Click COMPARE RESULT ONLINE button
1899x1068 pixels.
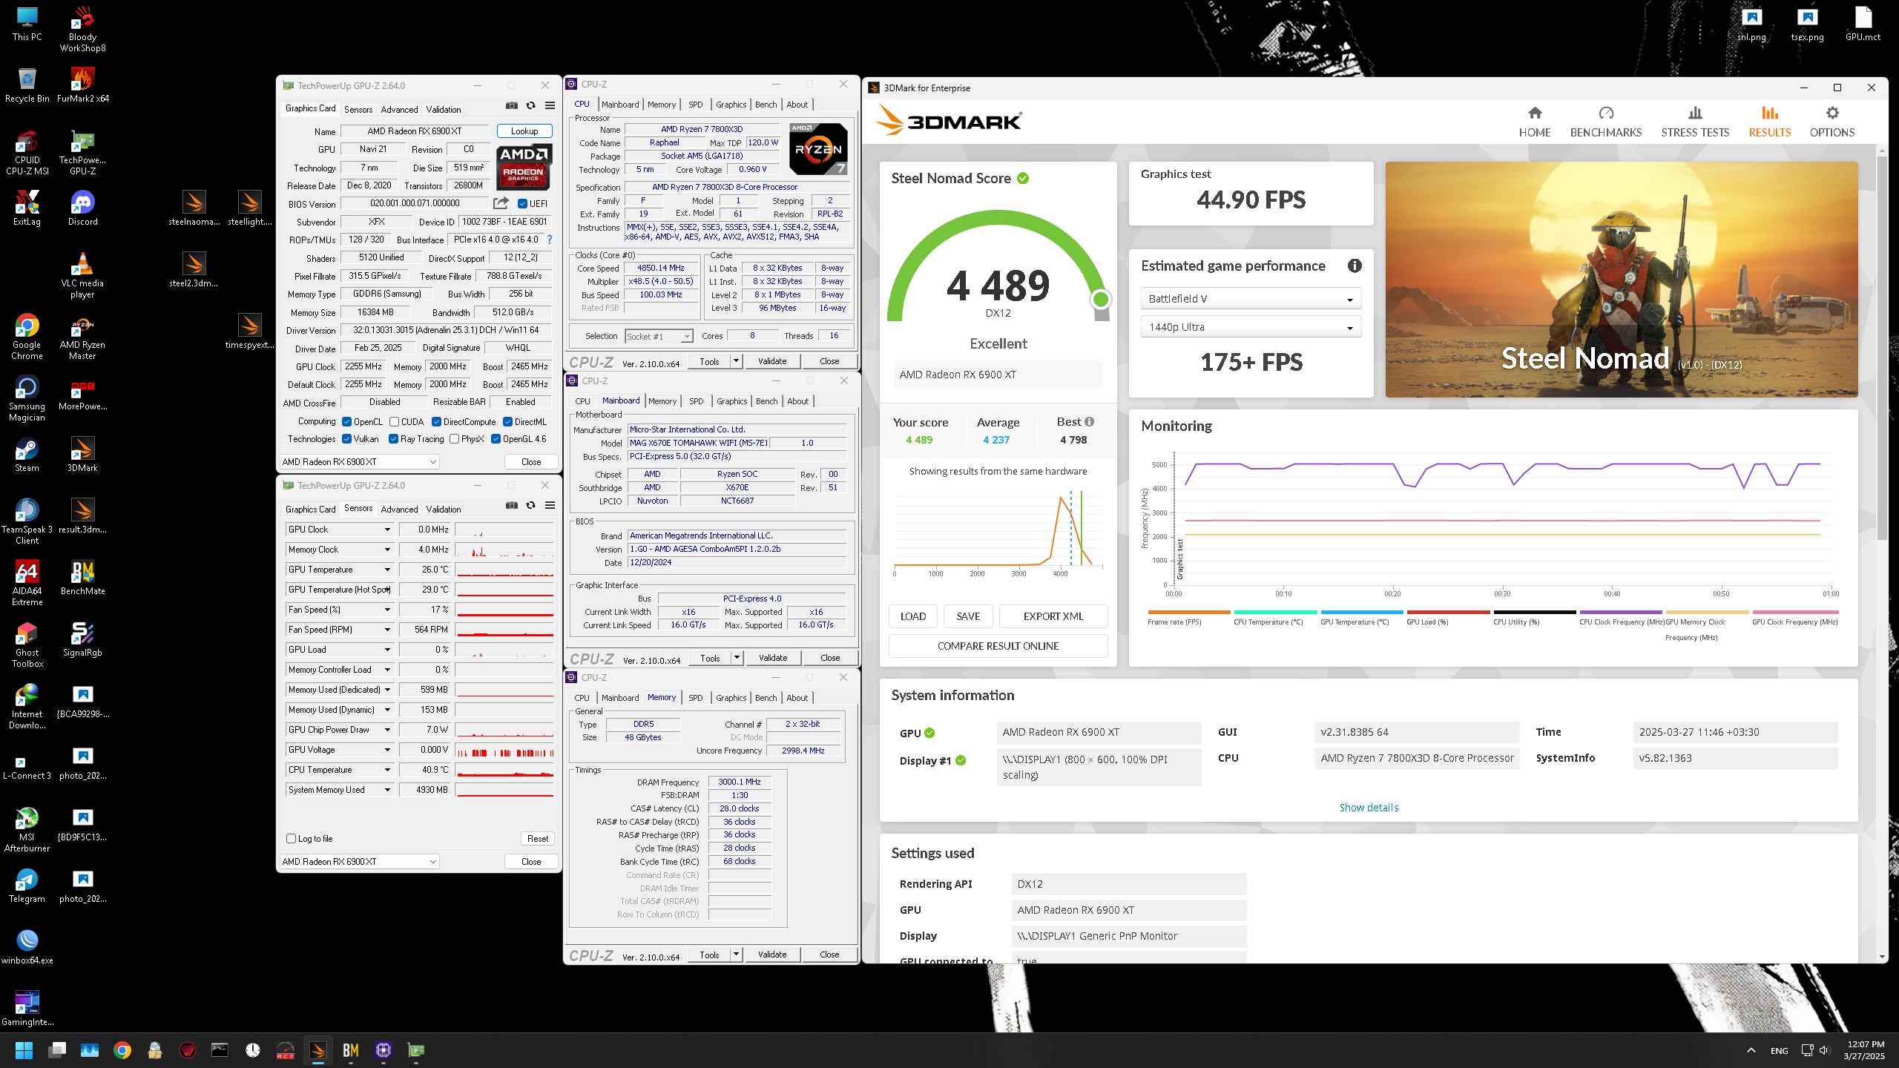[998, 646]
